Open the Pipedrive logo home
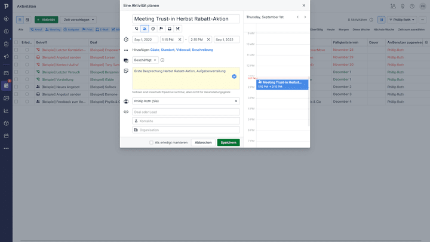 click(6, 6)
